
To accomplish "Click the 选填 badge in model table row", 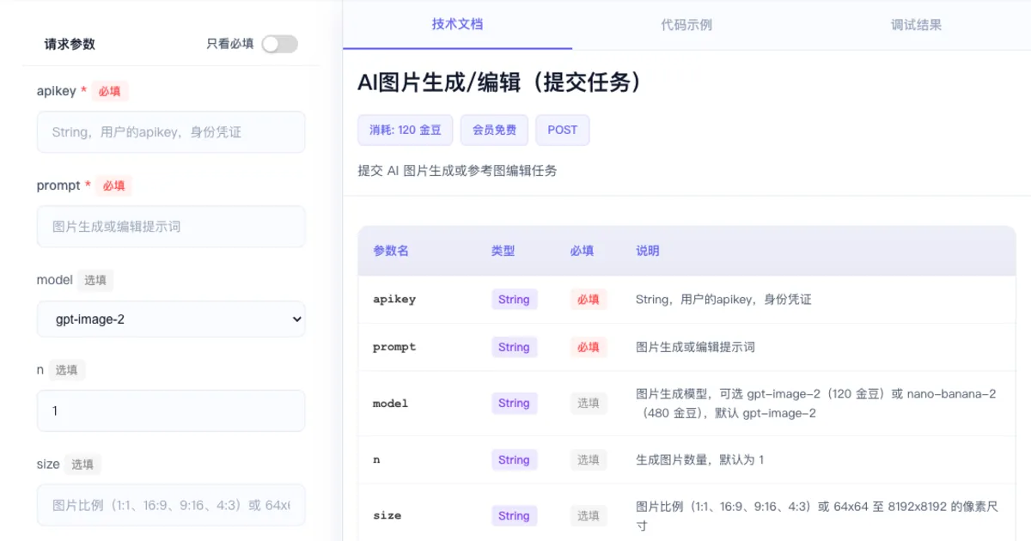I will pyautogui.click(x=589, y=403).
